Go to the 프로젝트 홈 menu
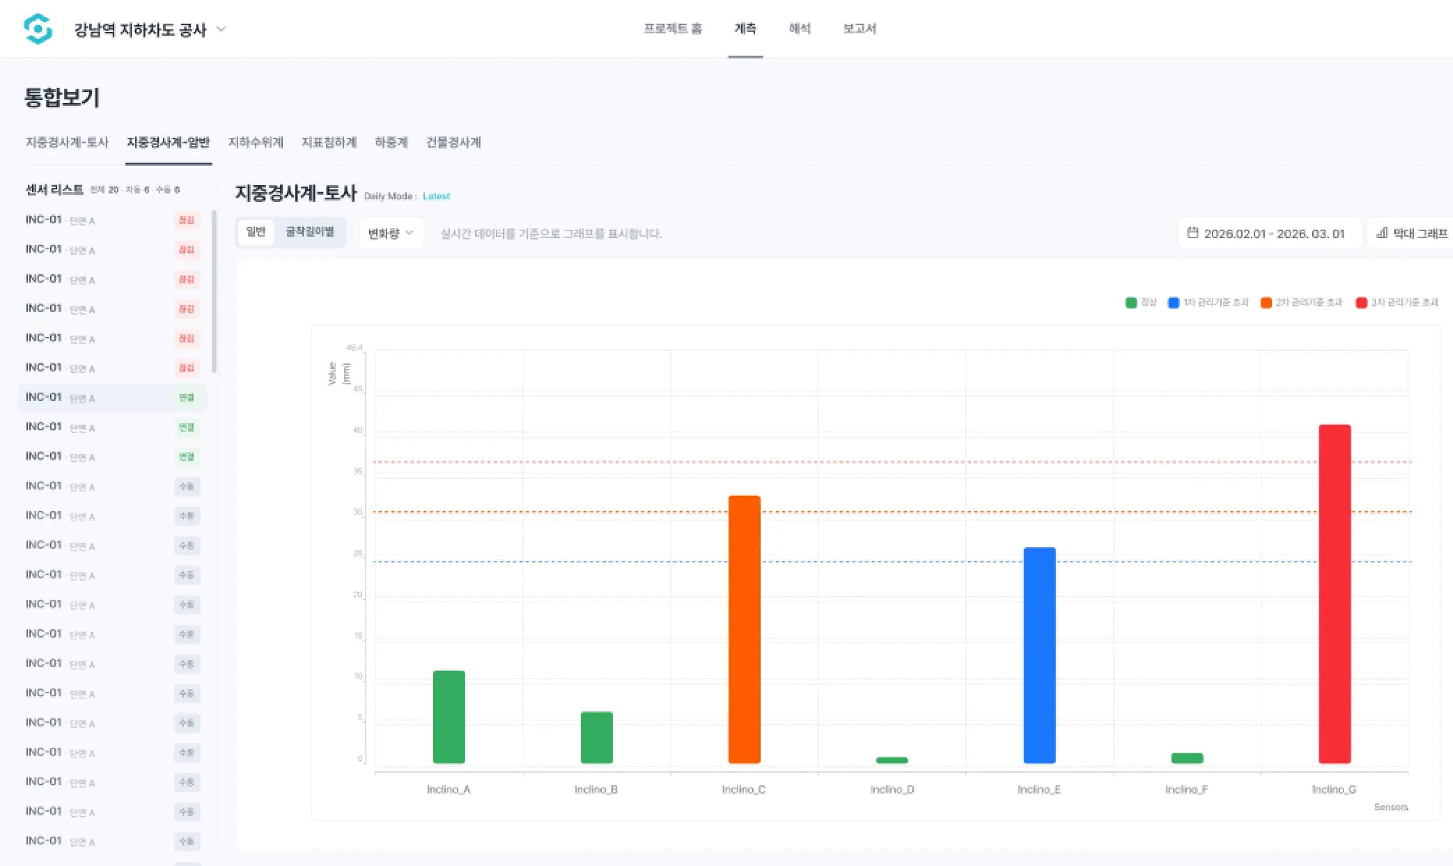 pos(673,29)
